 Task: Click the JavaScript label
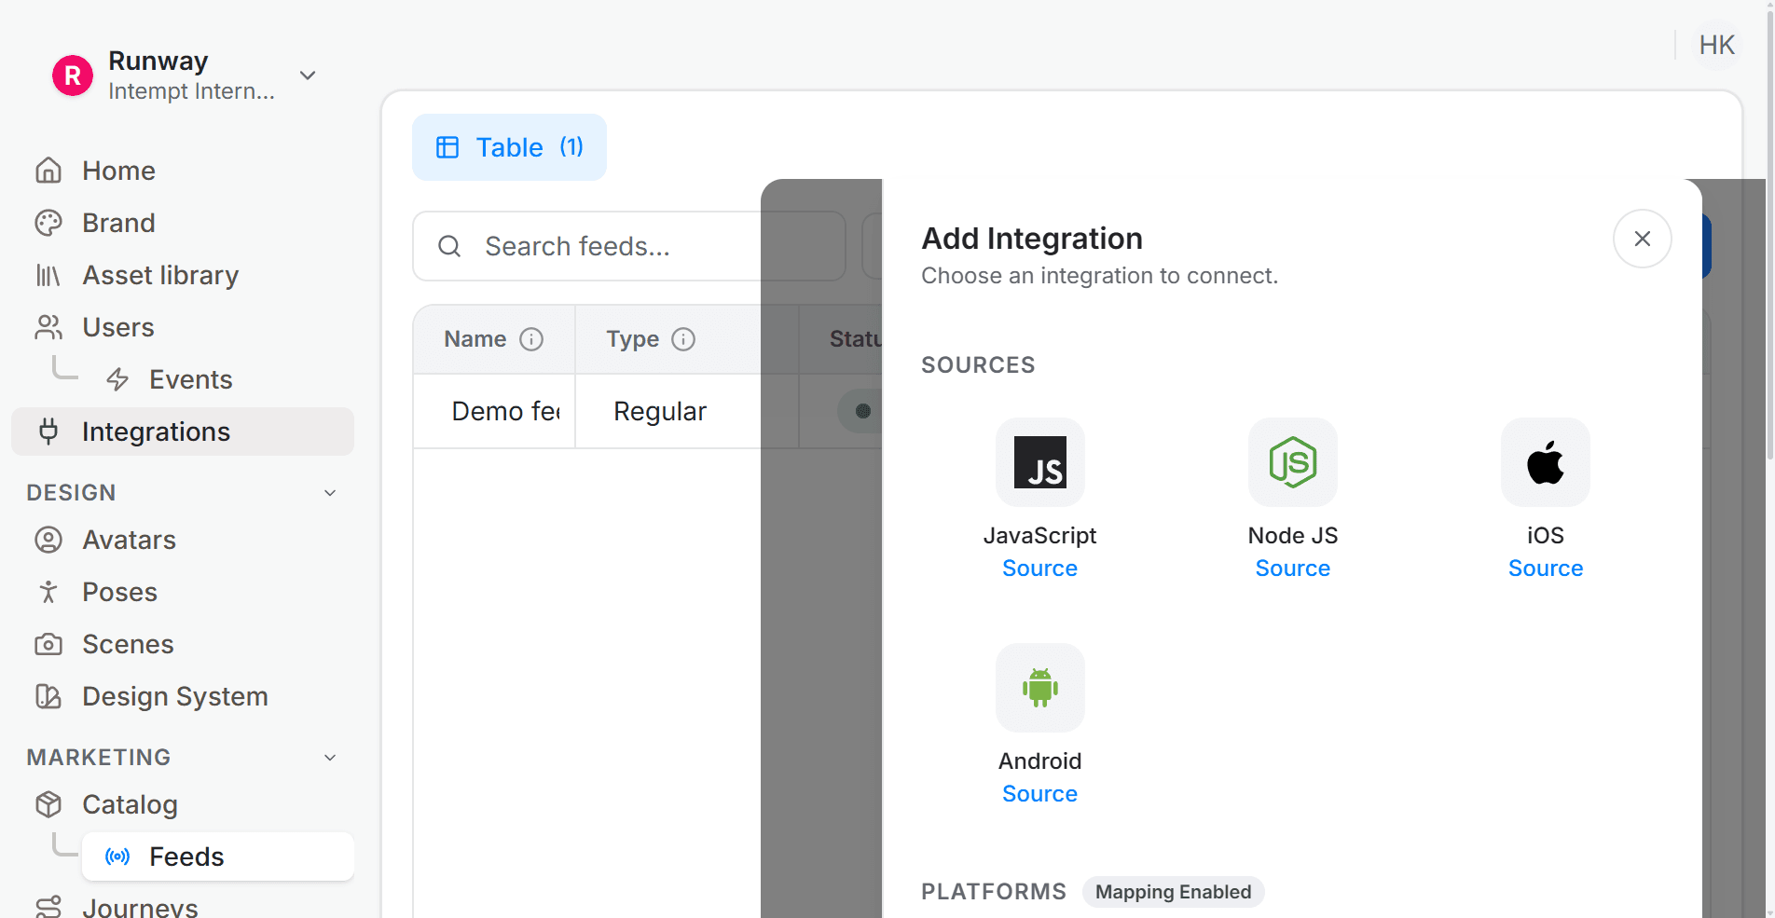(1039, 536)
